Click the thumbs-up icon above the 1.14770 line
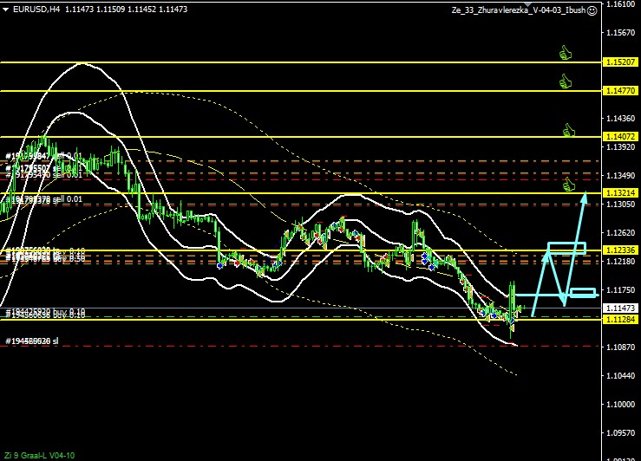 coord(566,81)
